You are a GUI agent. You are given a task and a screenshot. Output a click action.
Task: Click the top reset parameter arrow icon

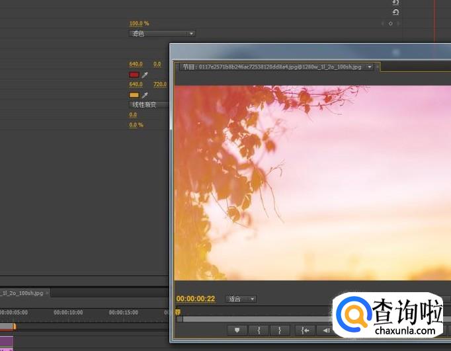click(x=395, y=3)
